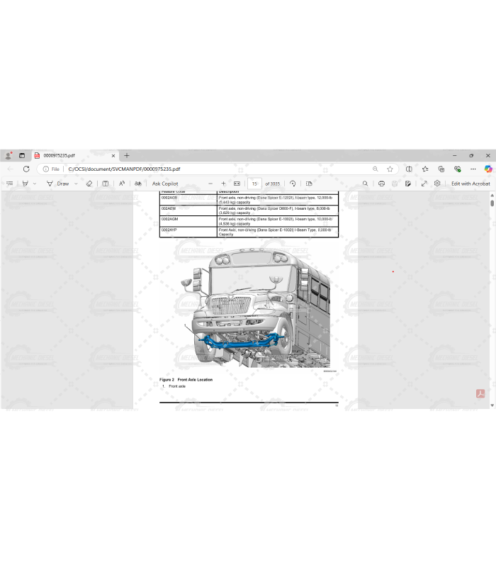Viewport: 496px width, 567px height.
Task: Click Edit with Acrobat
Action: tap(470, 184)
